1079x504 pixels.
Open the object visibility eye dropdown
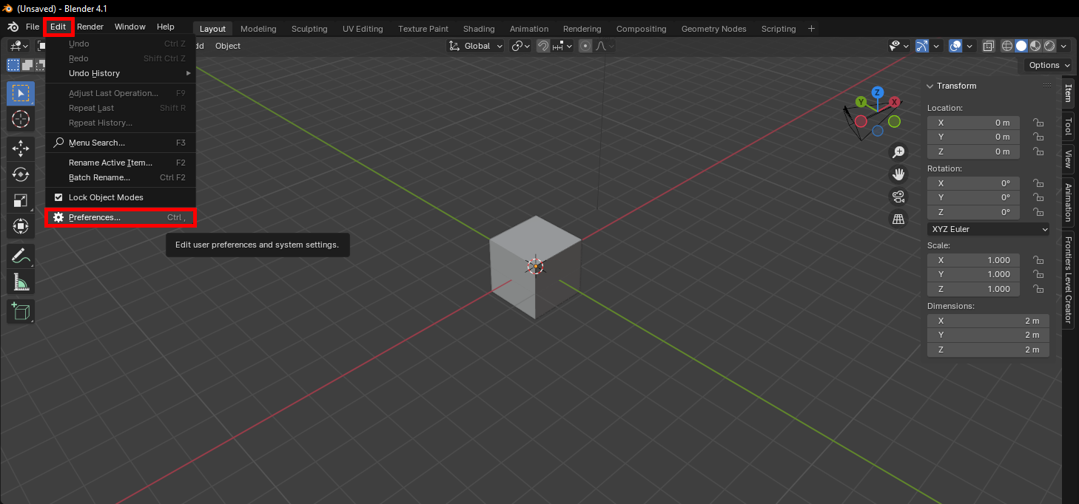[x=899, y=46]
